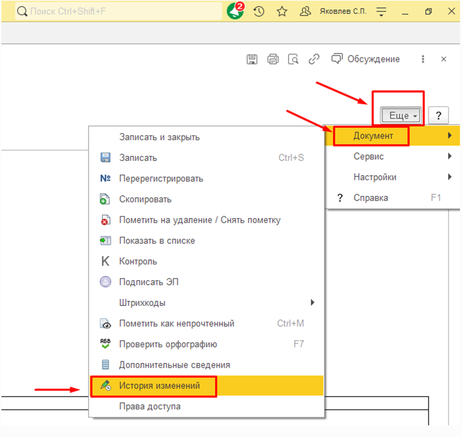Select Пометить на удаление / Снять пометку
This screenshot has width=462, height=437.
[x=206, y=220]
